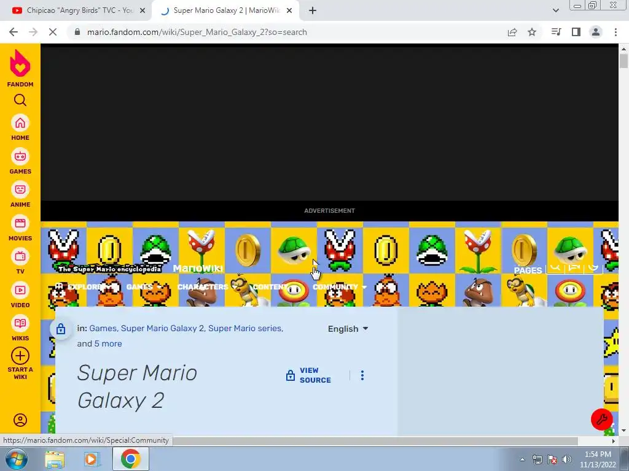Open the media control icon
This screenshot has height=471, width=629.
[x=557, y=32]
